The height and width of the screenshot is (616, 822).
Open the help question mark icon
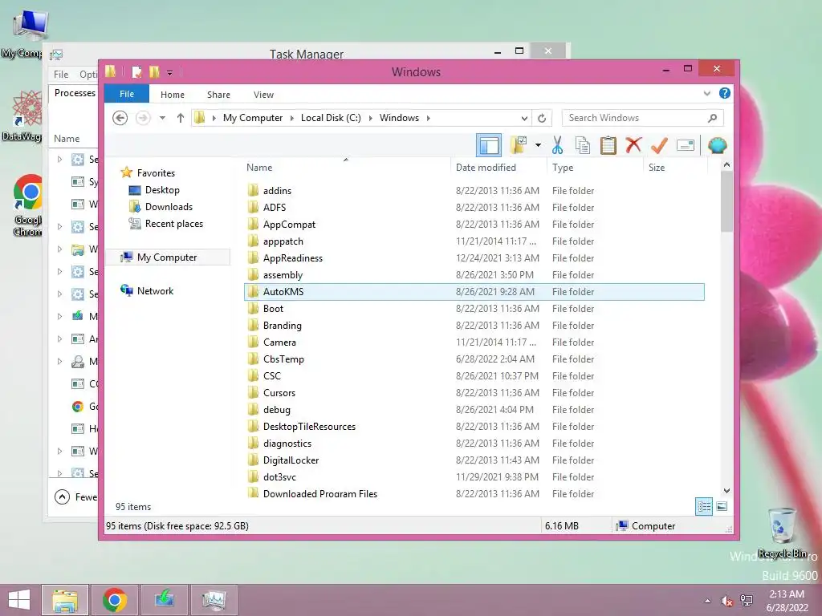pyautogui.click(x=725, y=93)
